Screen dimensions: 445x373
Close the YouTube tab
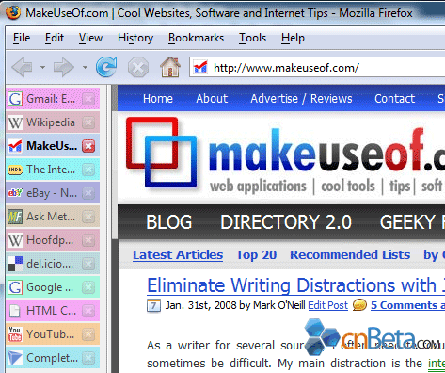(x=88, y=334)
